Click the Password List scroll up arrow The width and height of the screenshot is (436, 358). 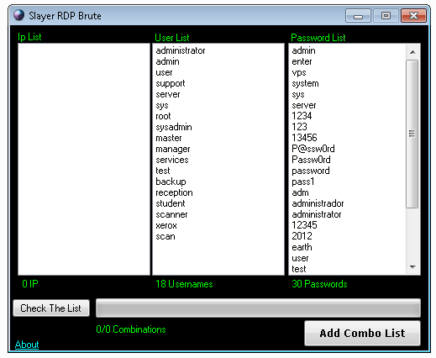coord(412,52)
